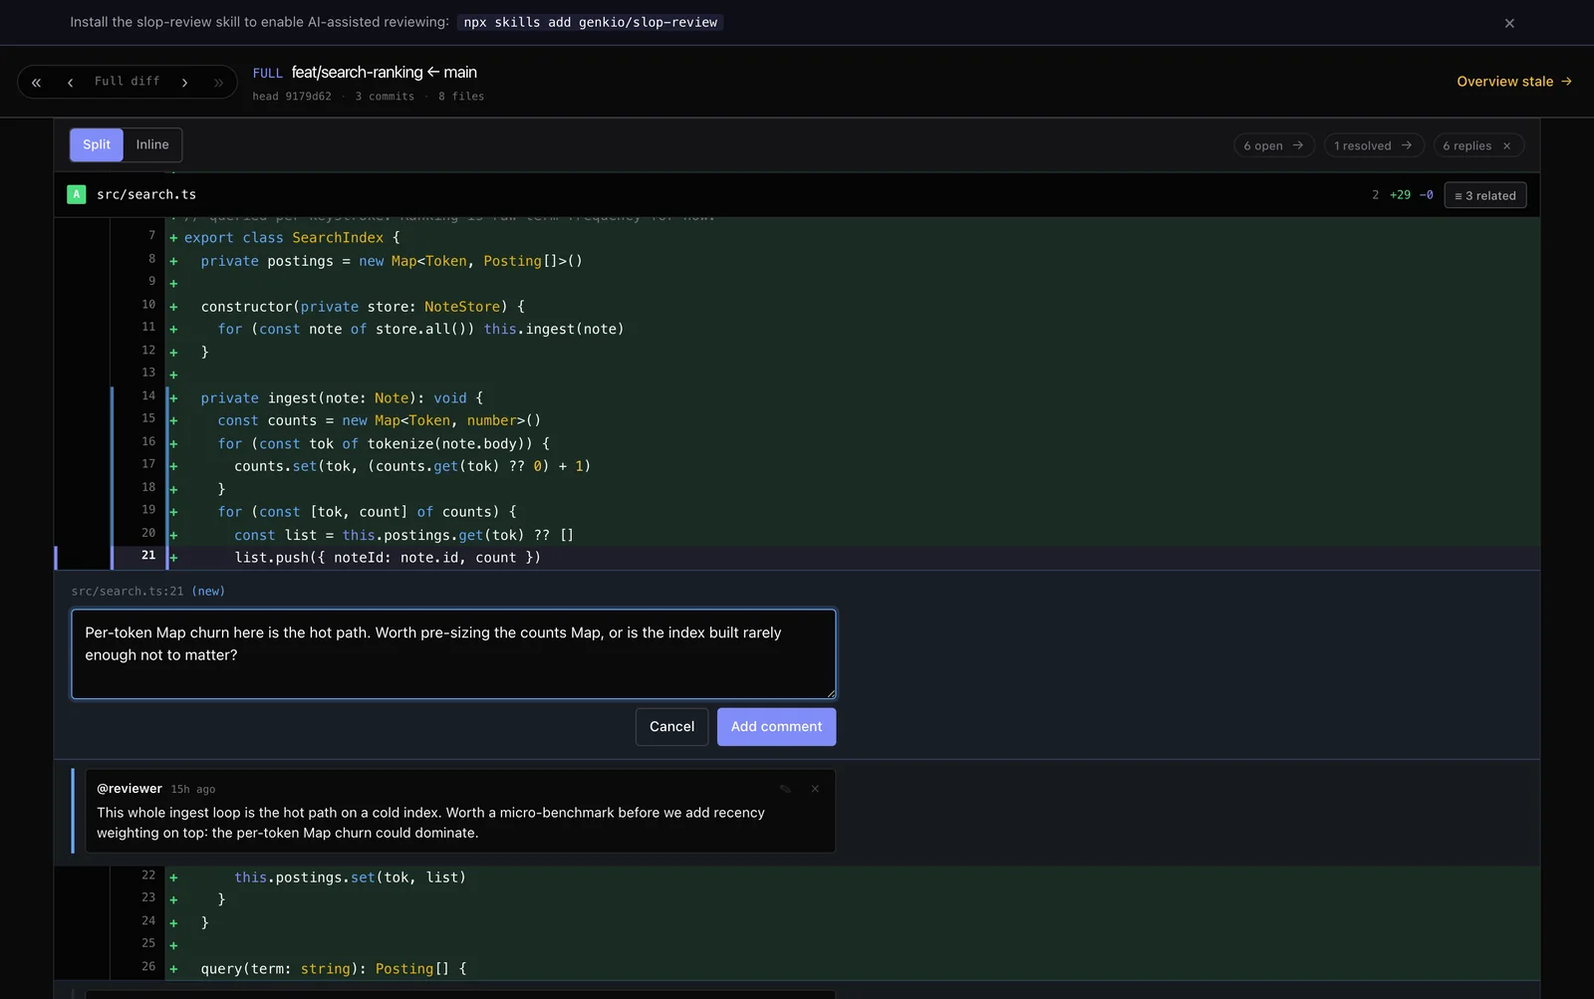The width and height of the screenshot is (1594, 999).
Task: Click the 3 commits label
Action: pyautogui.click(x=385, y=97)
